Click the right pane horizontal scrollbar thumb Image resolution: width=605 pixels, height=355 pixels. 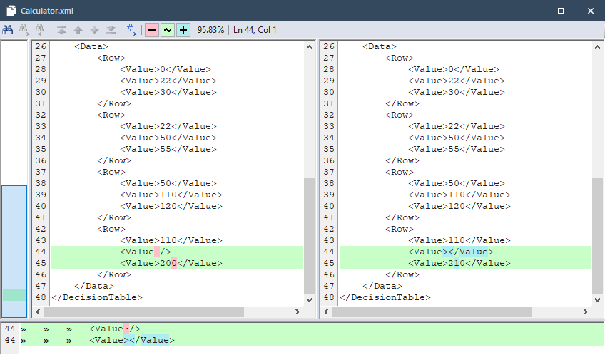pyautogui.click(x=432, y=312)
